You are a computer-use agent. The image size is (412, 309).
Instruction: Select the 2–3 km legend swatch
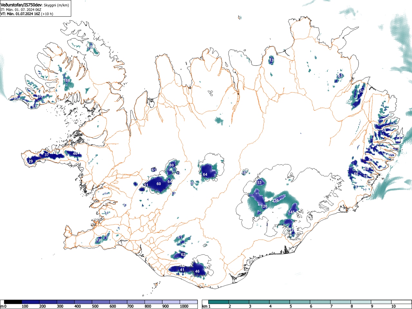coord(239,302)
